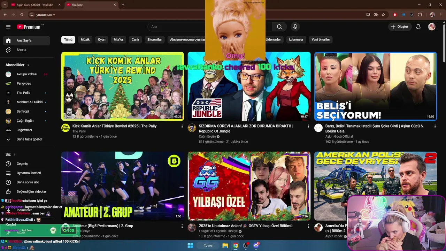Click the crossed-eye tracking protection icon
The width and height of the screenshot is (446, 251).
click(x=376, y=15)
